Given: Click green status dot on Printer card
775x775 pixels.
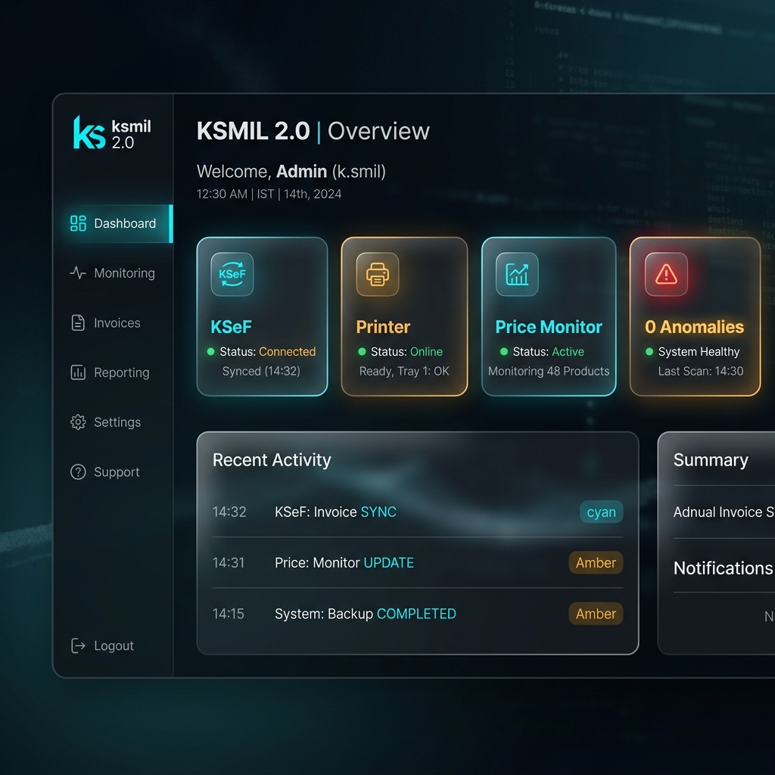Looking at the screenshot, I should click(x=362, y=351).
